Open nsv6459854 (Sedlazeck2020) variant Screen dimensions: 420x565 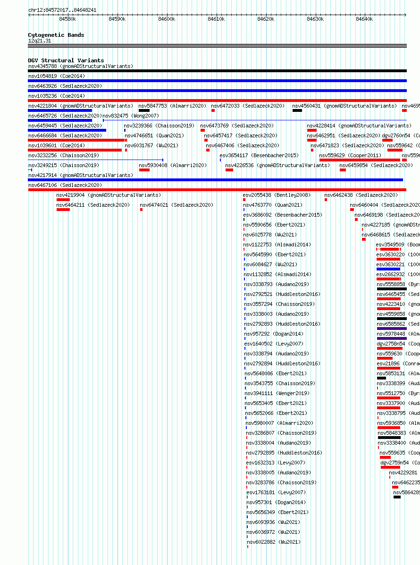[x=377, y=165]
